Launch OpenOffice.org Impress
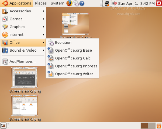 (73, 66)
